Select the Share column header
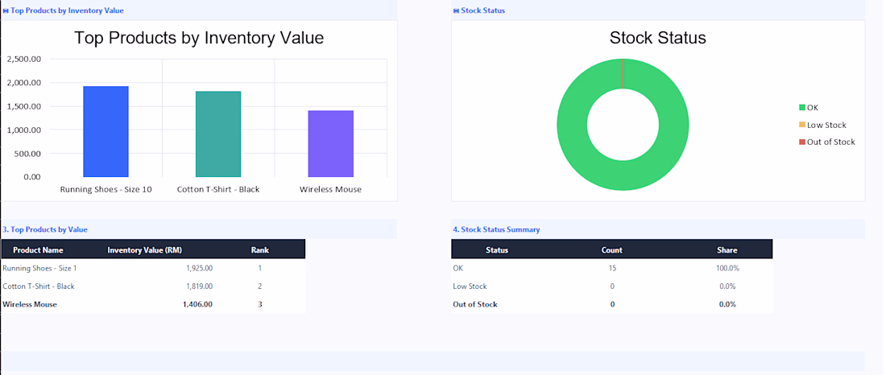This screenshot has height=375, width=886. (727, 250)
